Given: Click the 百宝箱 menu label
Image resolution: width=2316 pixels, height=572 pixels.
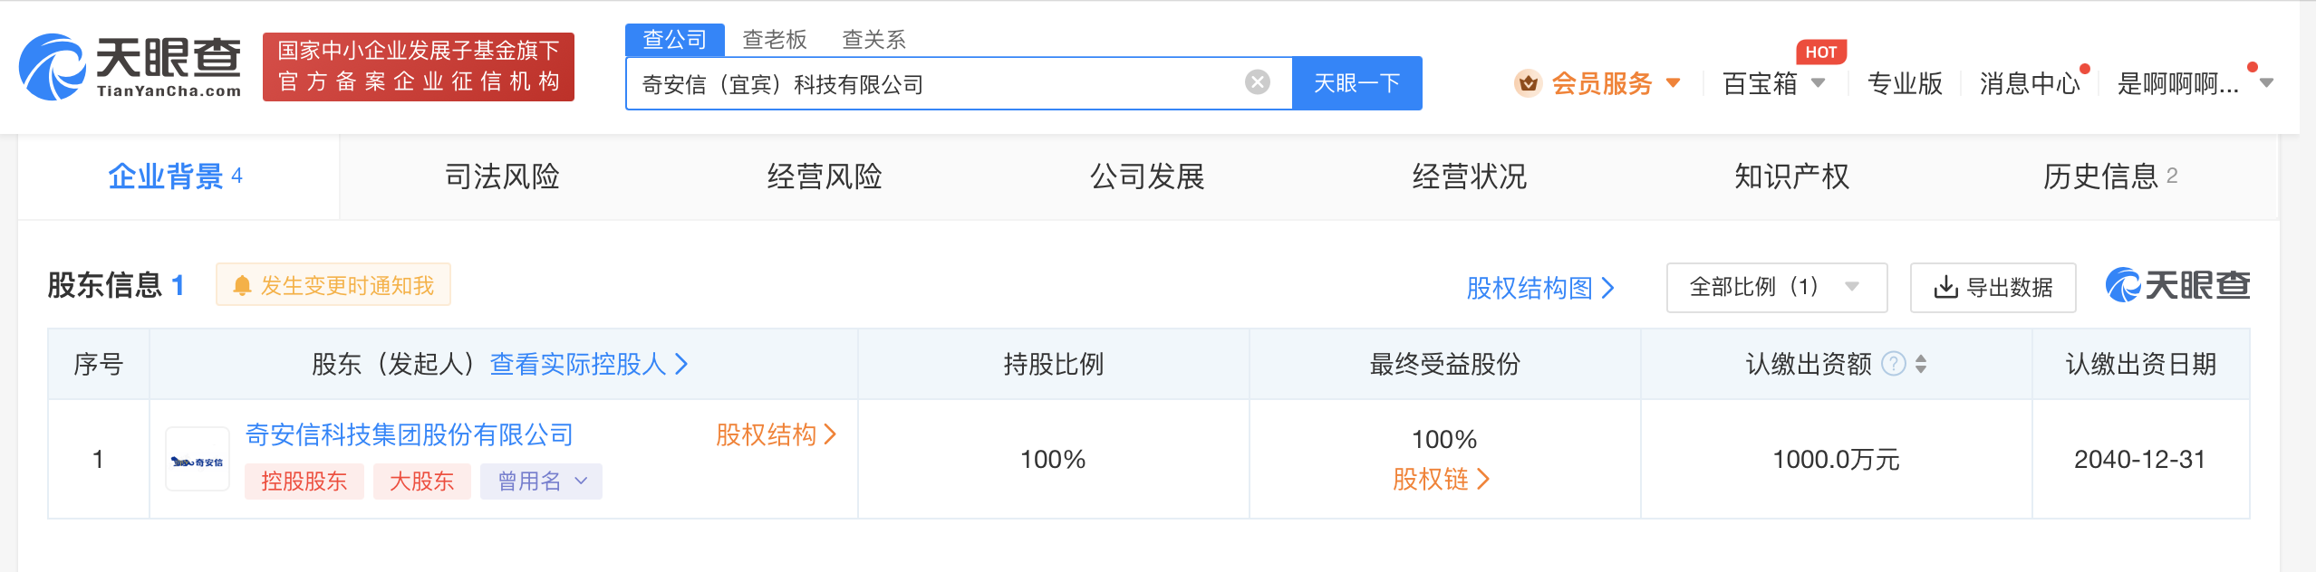Looking at the screenshot, I should (1760, 83).
